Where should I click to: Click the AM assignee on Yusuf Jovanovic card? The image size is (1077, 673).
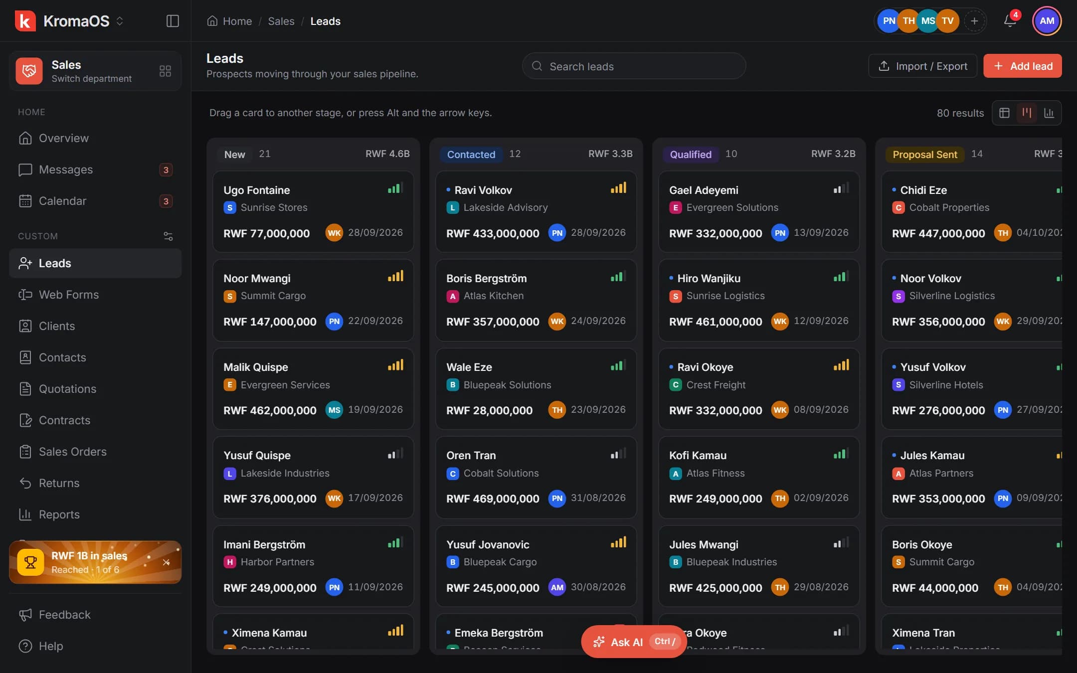click(557, 587)
